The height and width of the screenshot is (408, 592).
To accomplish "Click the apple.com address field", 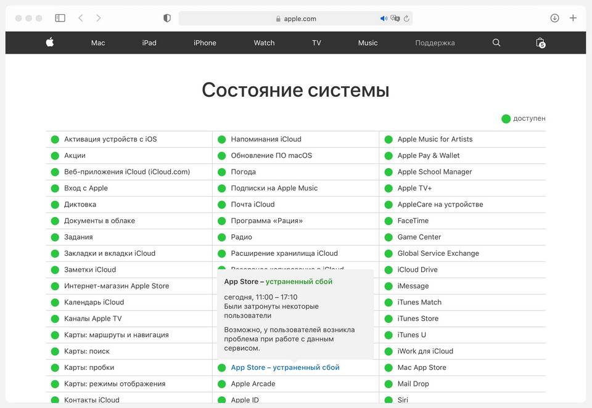I will 300,18.
